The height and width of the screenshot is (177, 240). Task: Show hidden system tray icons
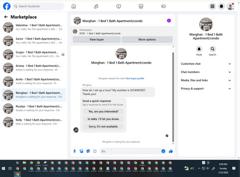pos(199,168)
